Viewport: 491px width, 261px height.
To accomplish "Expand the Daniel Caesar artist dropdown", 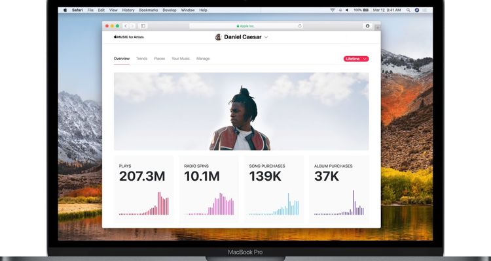I will click(x=266, y=37).
